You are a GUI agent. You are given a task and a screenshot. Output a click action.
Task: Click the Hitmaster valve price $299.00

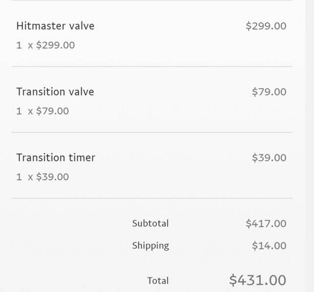click(x=266, y=26)
